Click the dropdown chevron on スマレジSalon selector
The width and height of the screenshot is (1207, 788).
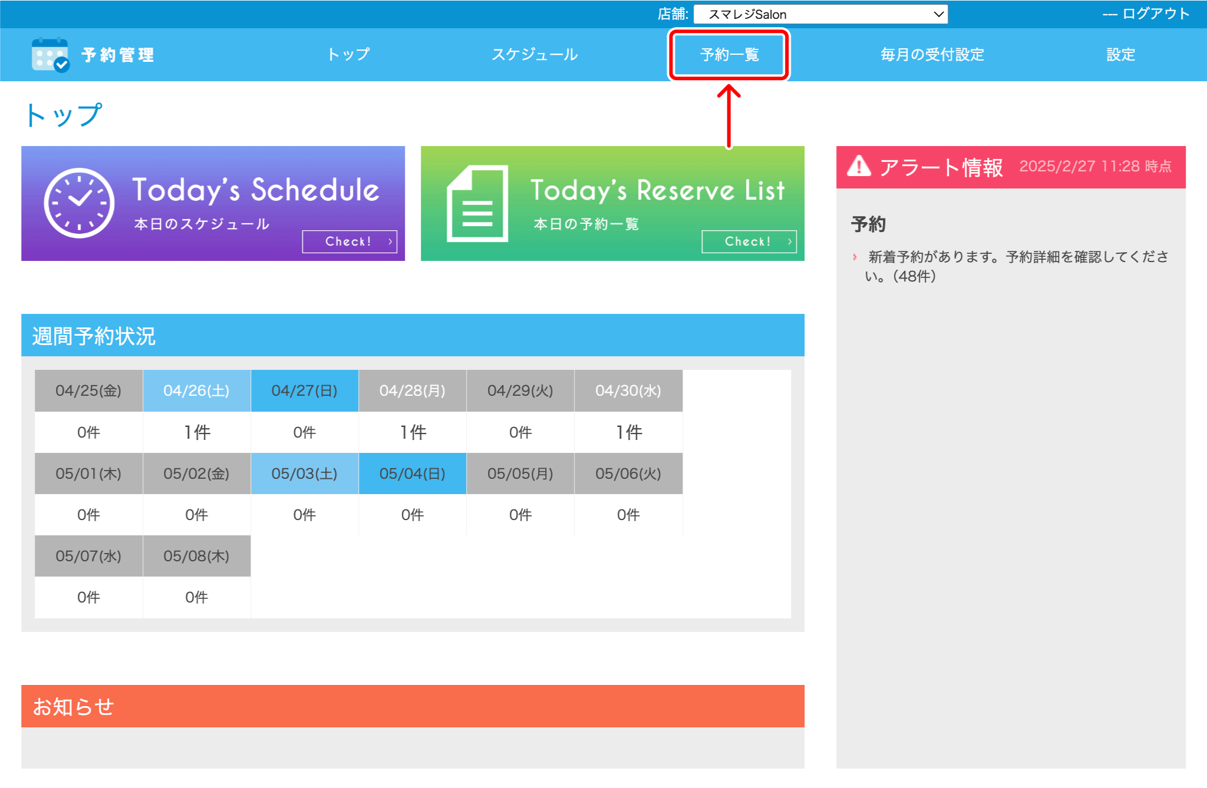point(938,14)
